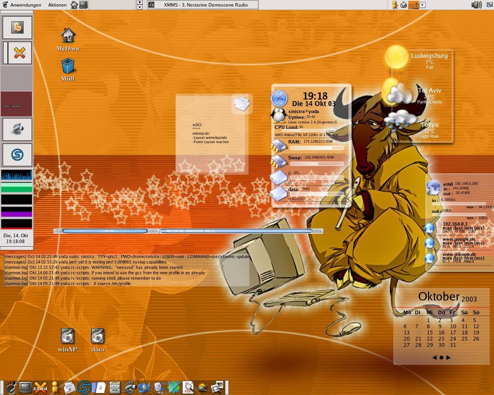
Task: Expand the notification area arrow in the top panel
Action: pos(422,5)
